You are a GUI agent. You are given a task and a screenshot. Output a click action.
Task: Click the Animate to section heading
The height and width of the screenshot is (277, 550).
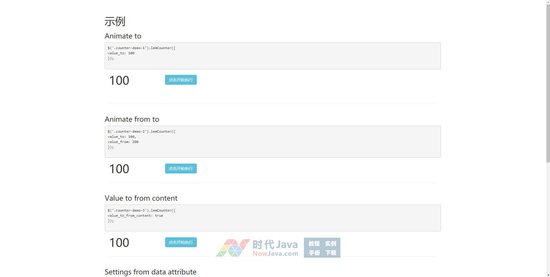tap(123, 36)
